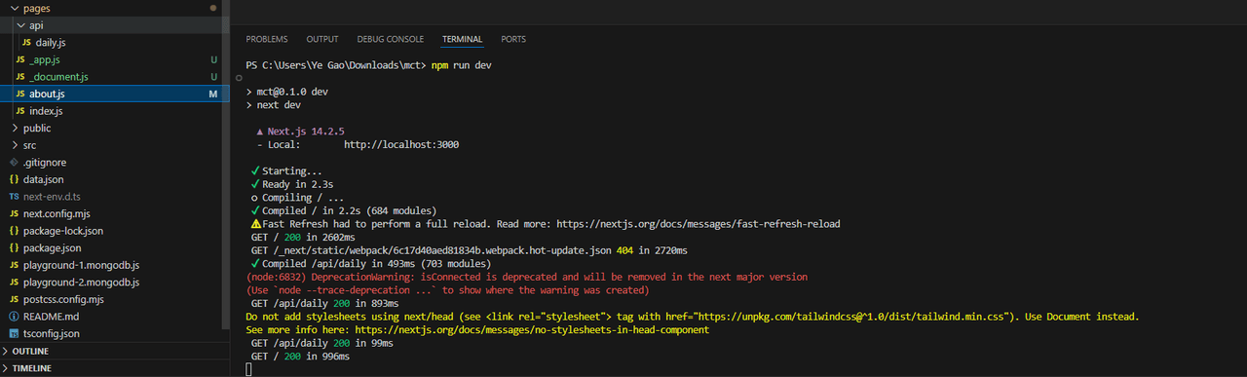Click the U status badge on _document.js

pos(213,77)
